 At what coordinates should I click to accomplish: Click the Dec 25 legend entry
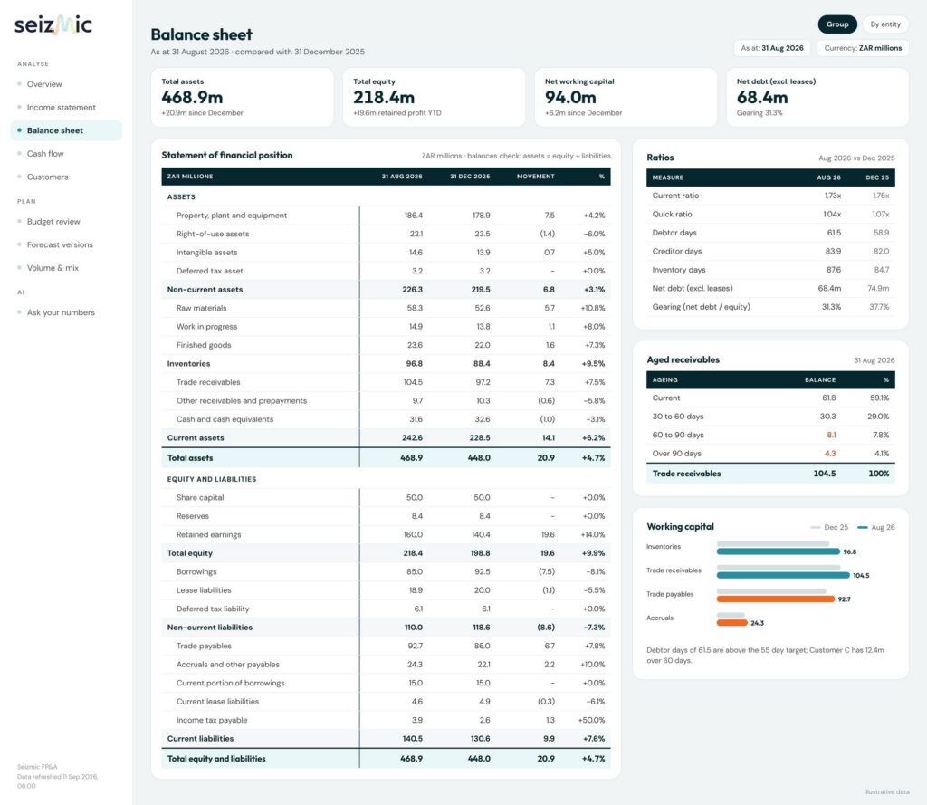coord(829,527)
